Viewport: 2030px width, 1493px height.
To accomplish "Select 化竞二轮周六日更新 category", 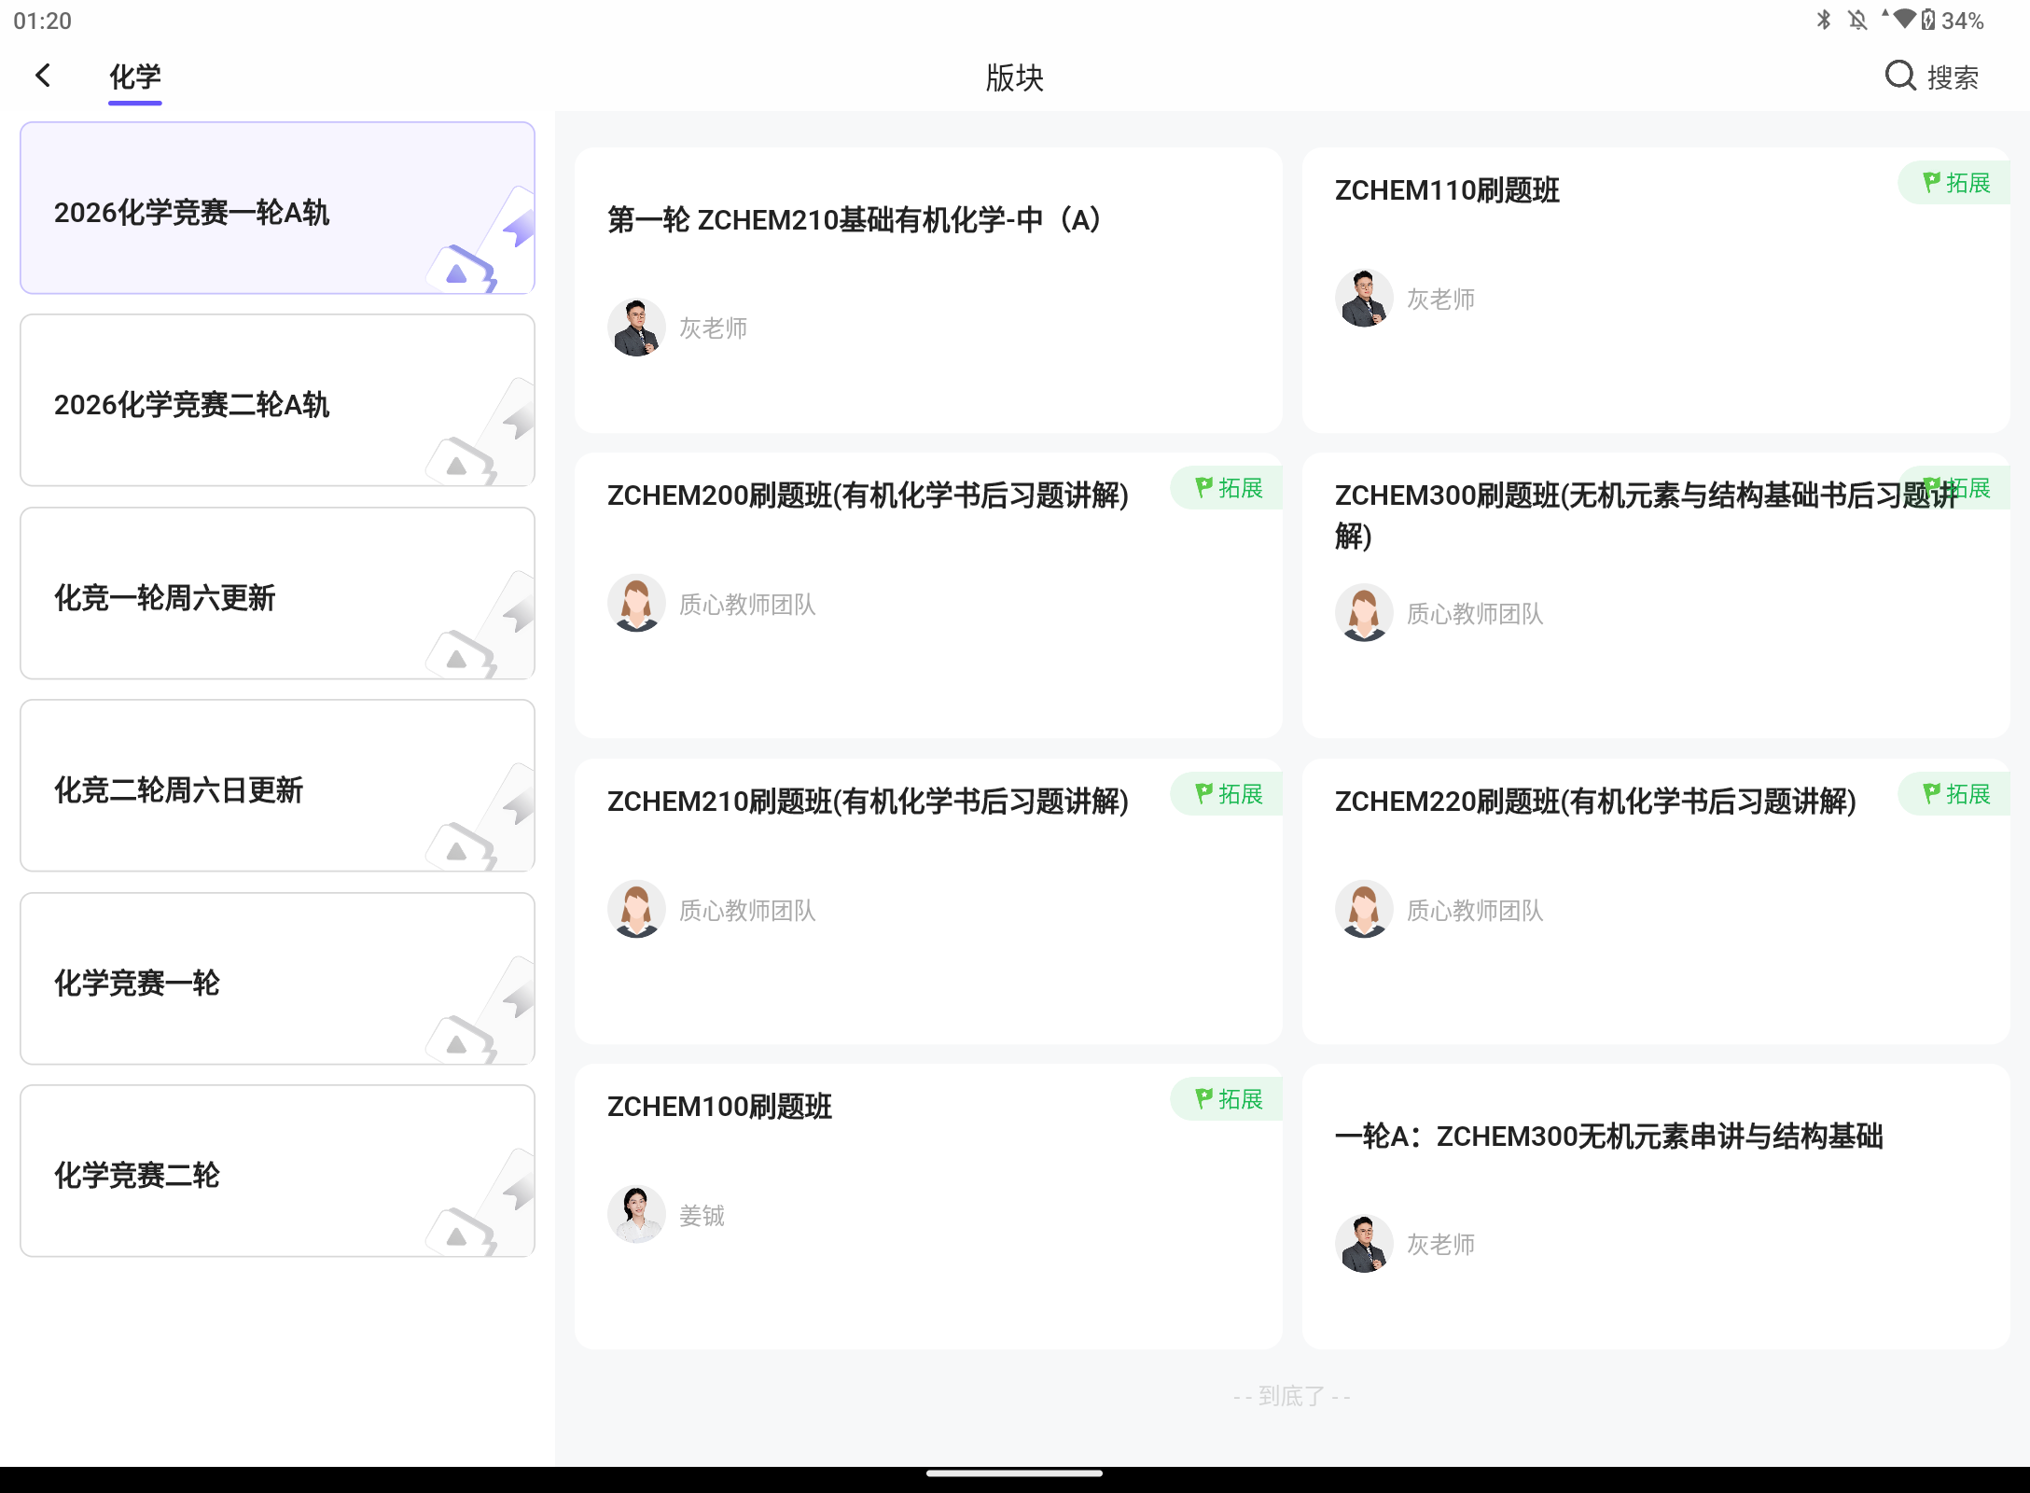I will pyautogui.click(x=277, y=786).
